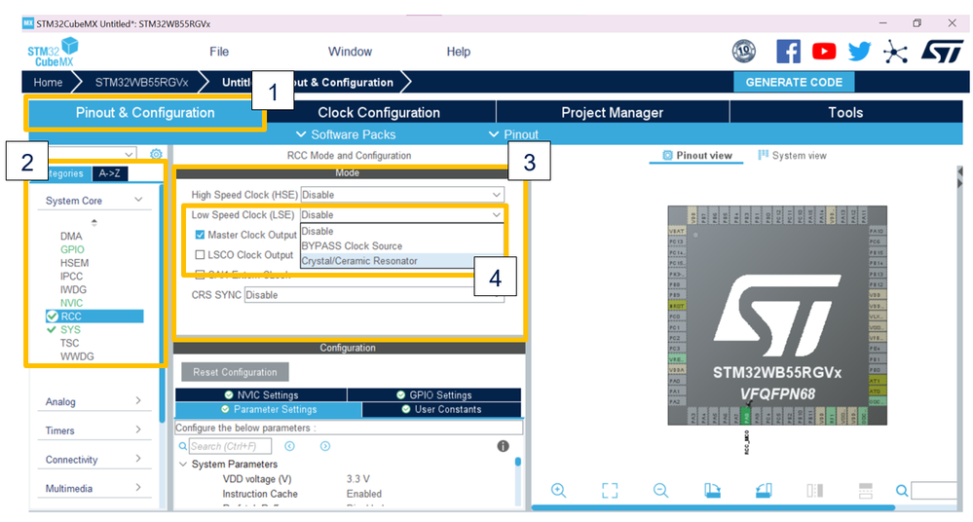Viewport: 973px width, 522px height.
Task: Open the ST community network icon
Action: pyautogui.click(x=895, y=52)
